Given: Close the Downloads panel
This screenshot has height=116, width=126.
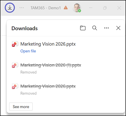Looking at the screenshot, I should [118, 28].
